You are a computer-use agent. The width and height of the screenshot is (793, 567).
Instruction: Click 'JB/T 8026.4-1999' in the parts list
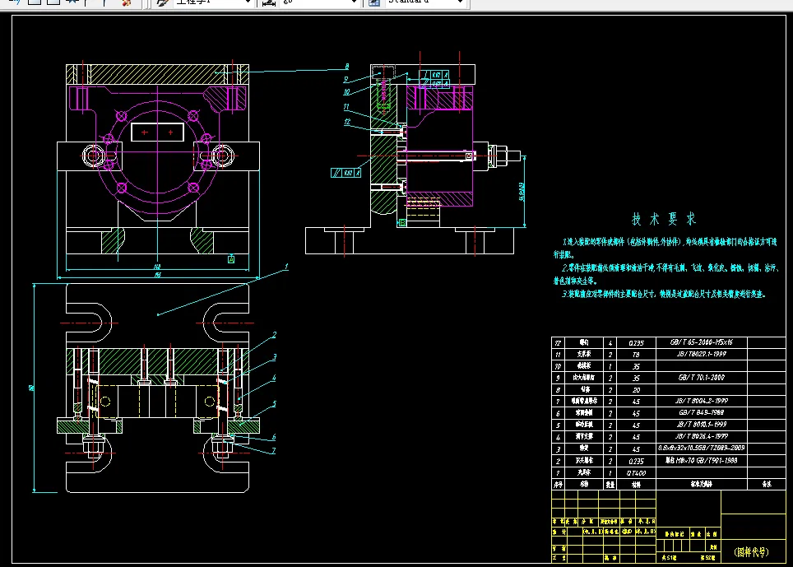[x=702, y=436]
